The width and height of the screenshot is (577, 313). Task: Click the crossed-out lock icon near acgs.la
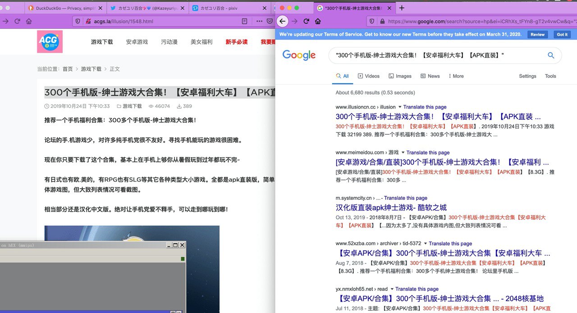(x=88, y=21)
